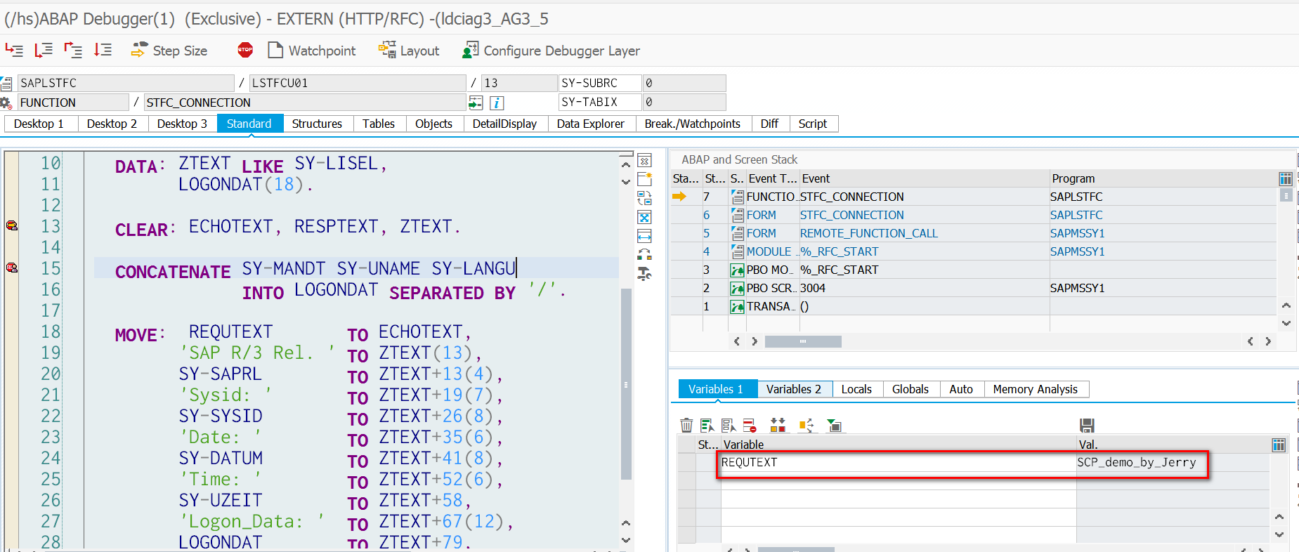Switch to the Locals tab
Screen dimensions: 1299x552
point(856,389)
